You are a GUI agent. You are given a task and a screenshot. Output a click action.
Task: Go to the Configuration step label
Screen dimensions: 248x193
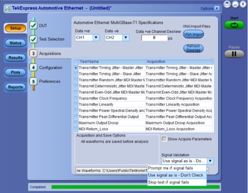coord(50,68)
